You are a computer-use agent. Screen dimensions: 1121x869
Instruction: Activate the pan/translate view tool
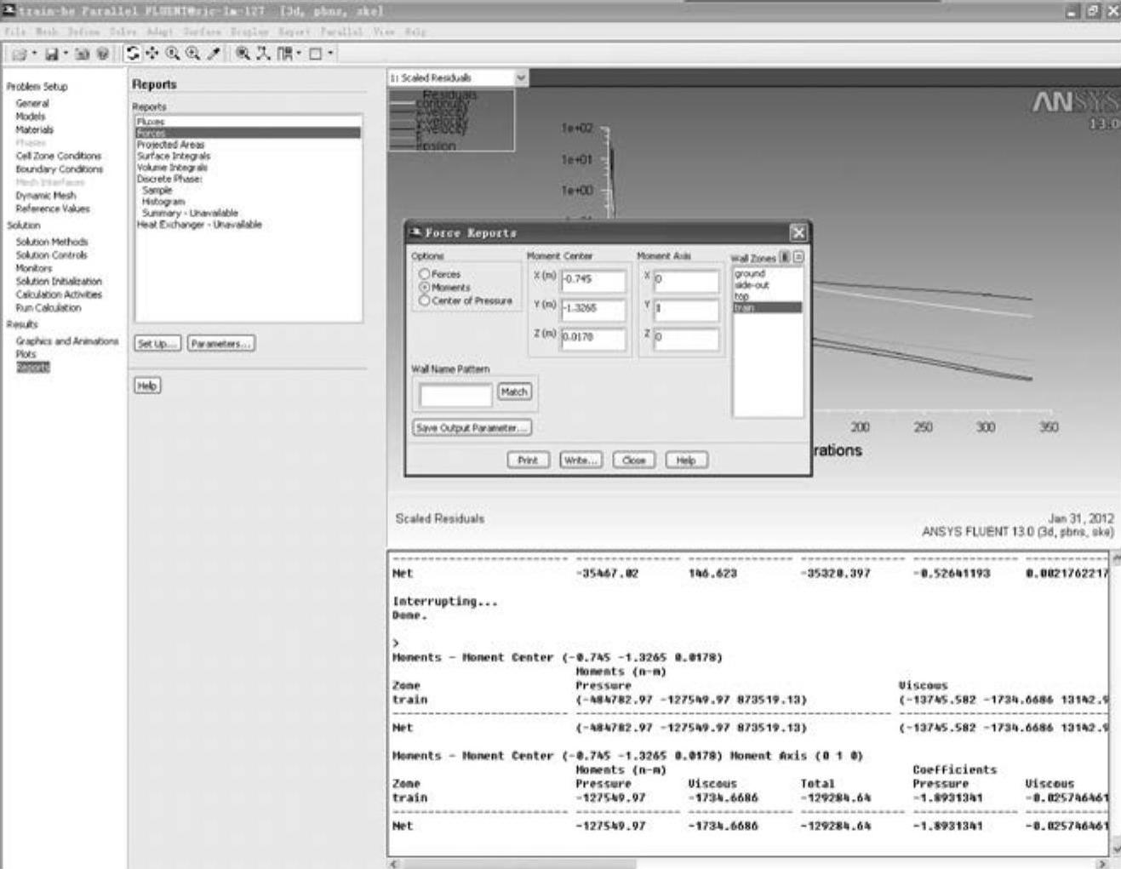(152, 54)
